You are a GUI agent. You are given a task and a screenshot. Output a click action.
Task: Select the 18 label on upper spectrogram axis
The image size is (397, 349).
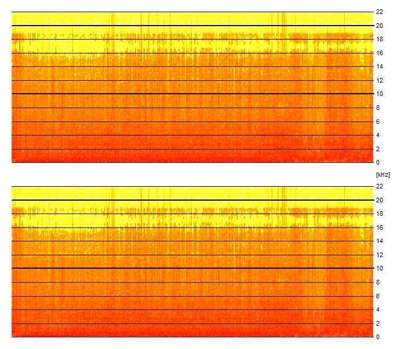click(380, 39)
